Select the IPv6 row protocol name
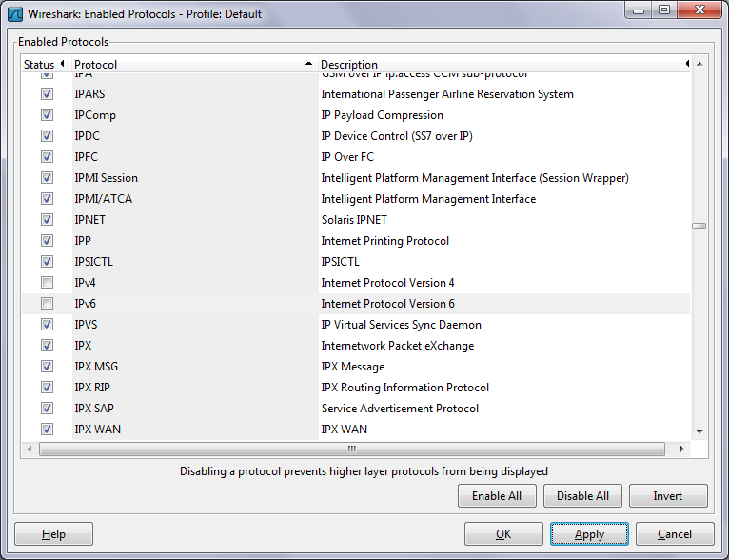Screen dimensions: 729x560 pyautogui.click(x=85, y=304)
